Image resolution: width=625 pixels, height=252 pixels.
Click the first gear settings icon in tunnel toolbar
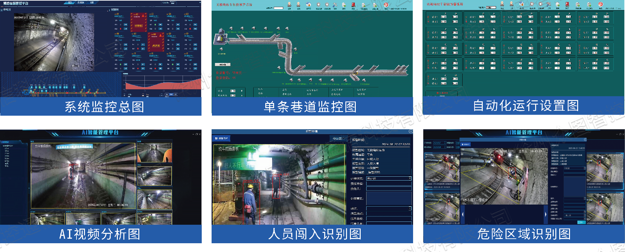point(318,5)
